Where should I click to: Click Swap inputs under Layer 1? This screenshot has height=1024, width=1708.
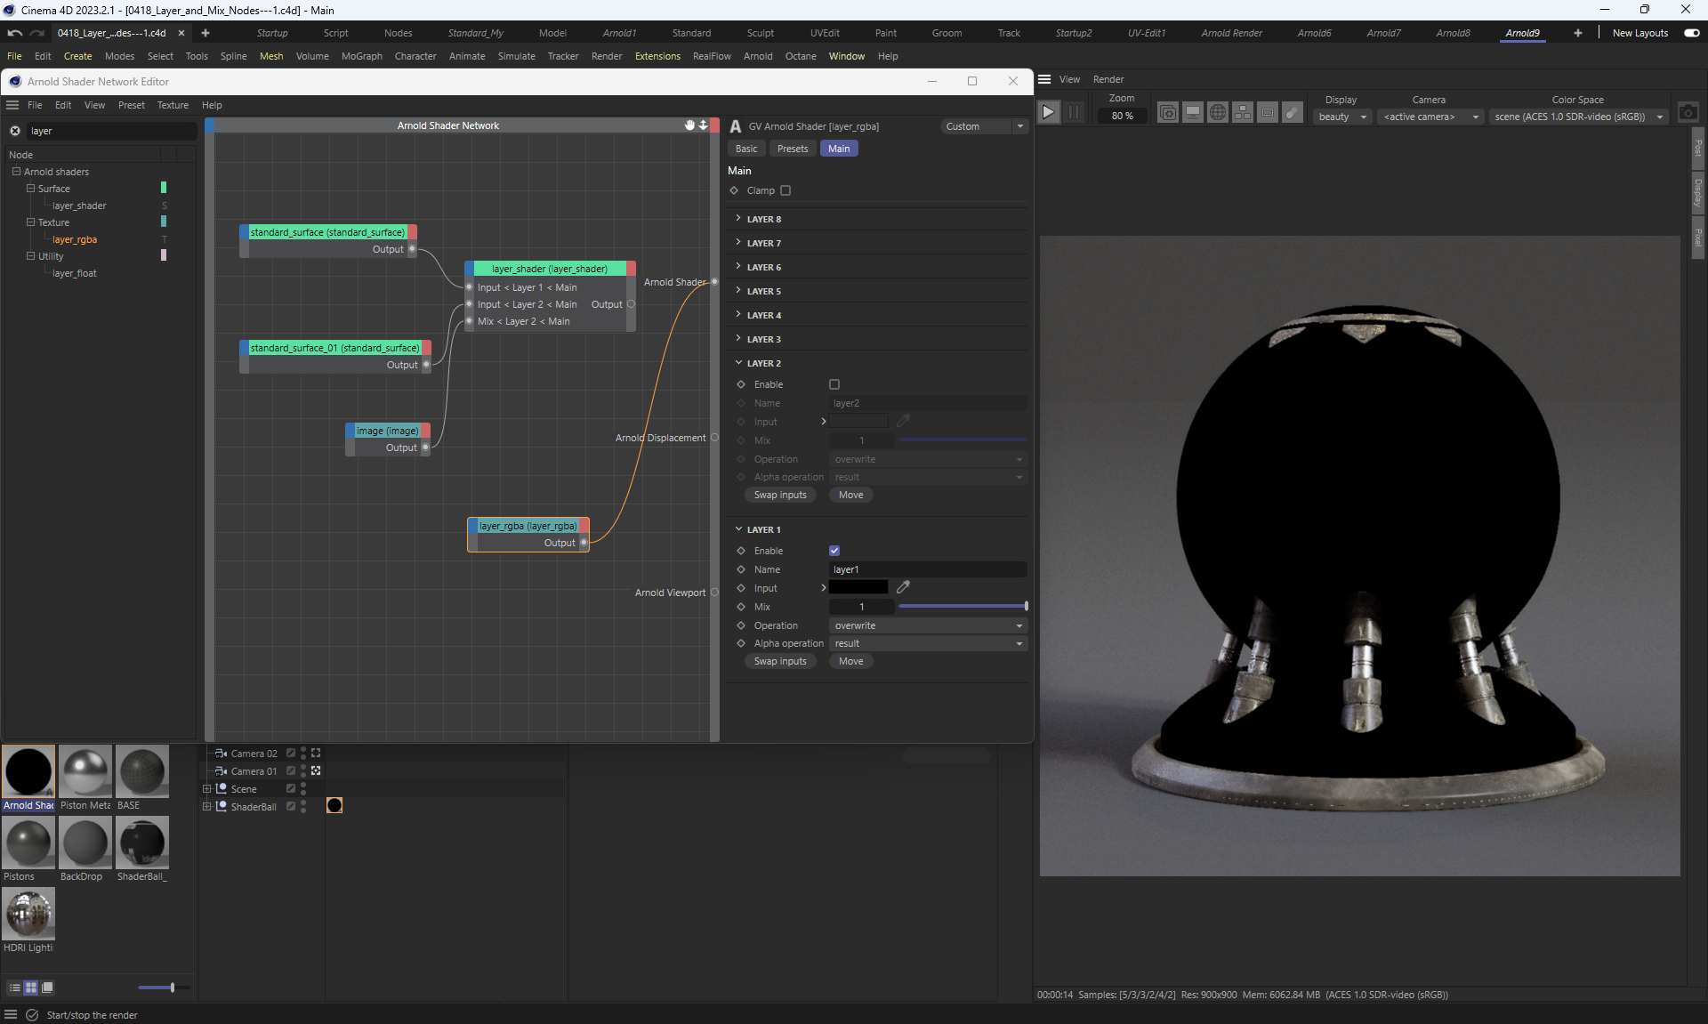click(x=780, y=661)
